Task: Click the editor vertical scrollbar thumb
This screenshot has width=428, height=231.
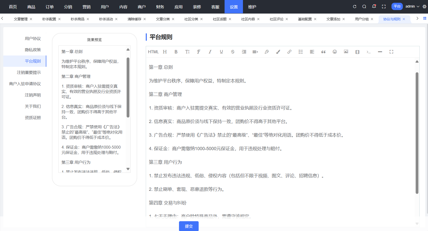Action: coord(417,133)
